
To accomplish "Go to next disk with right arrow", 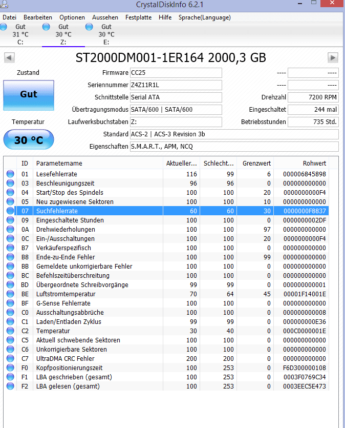I will (x=333, y=58).
